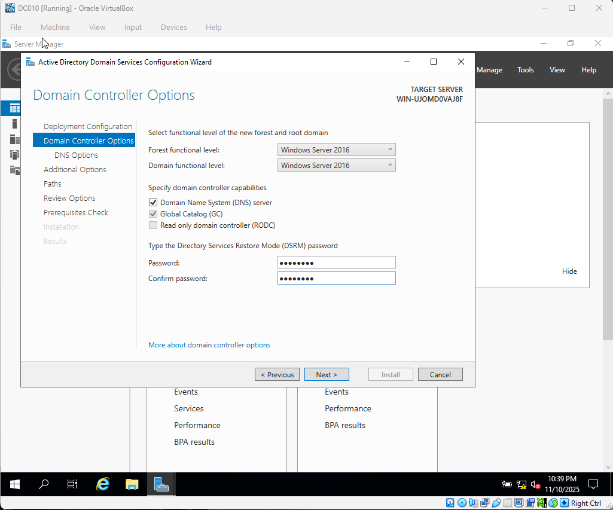This screenshot has height=510, width=613.
Task: Uncheck Domain Name System (DNS) server
Action: click(x=153, y=202)
